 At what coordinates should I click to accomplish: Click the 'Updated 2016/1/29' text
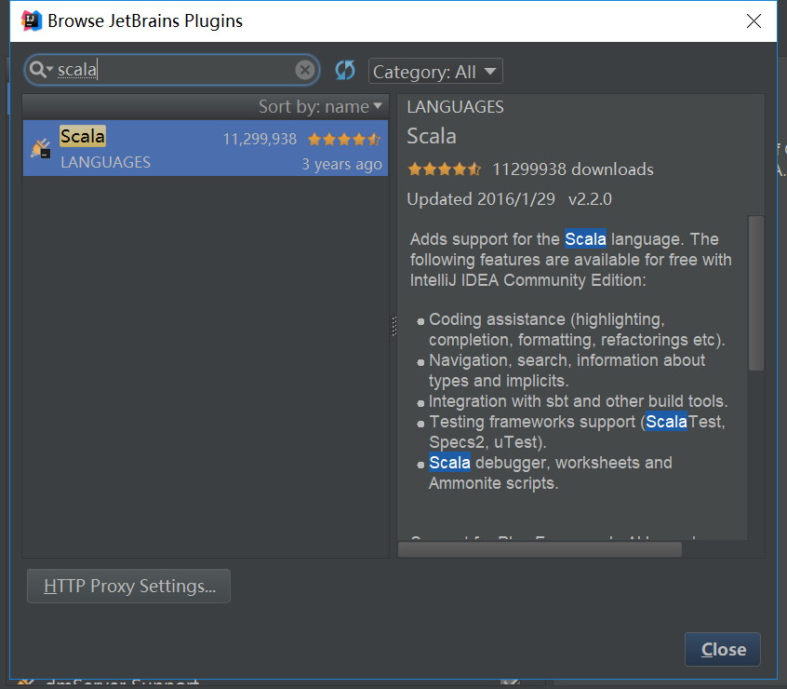481,199
